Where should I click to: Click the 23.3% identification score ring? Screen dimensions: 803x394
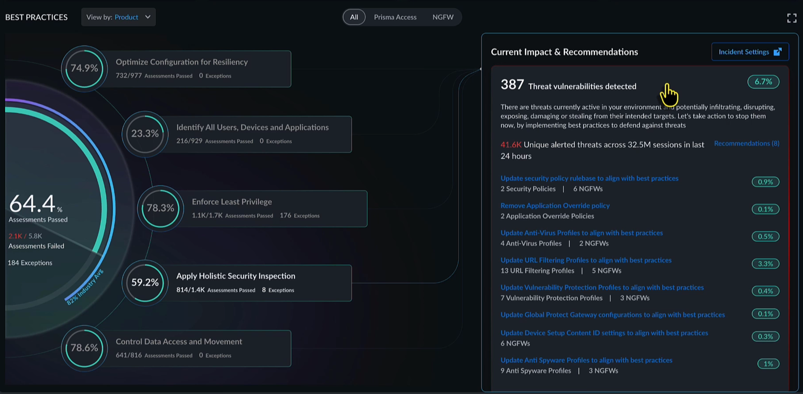click(145, 134)
